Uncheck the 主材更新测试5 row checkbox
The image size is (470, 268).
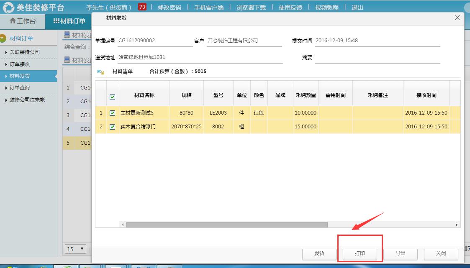click(112, 112)
